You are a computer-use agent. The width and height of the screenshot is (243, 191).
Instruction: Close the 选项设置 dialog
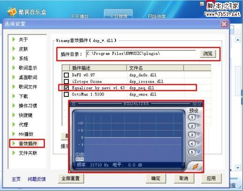point(224,24)
